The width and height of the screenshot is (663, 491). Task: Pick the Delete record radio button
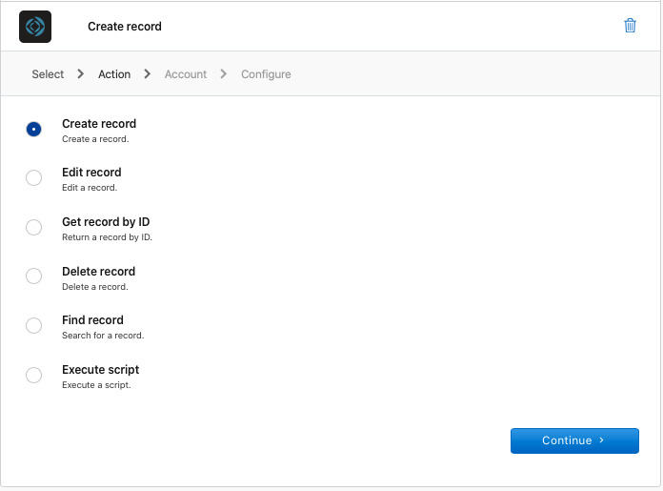tap(33, 276)
